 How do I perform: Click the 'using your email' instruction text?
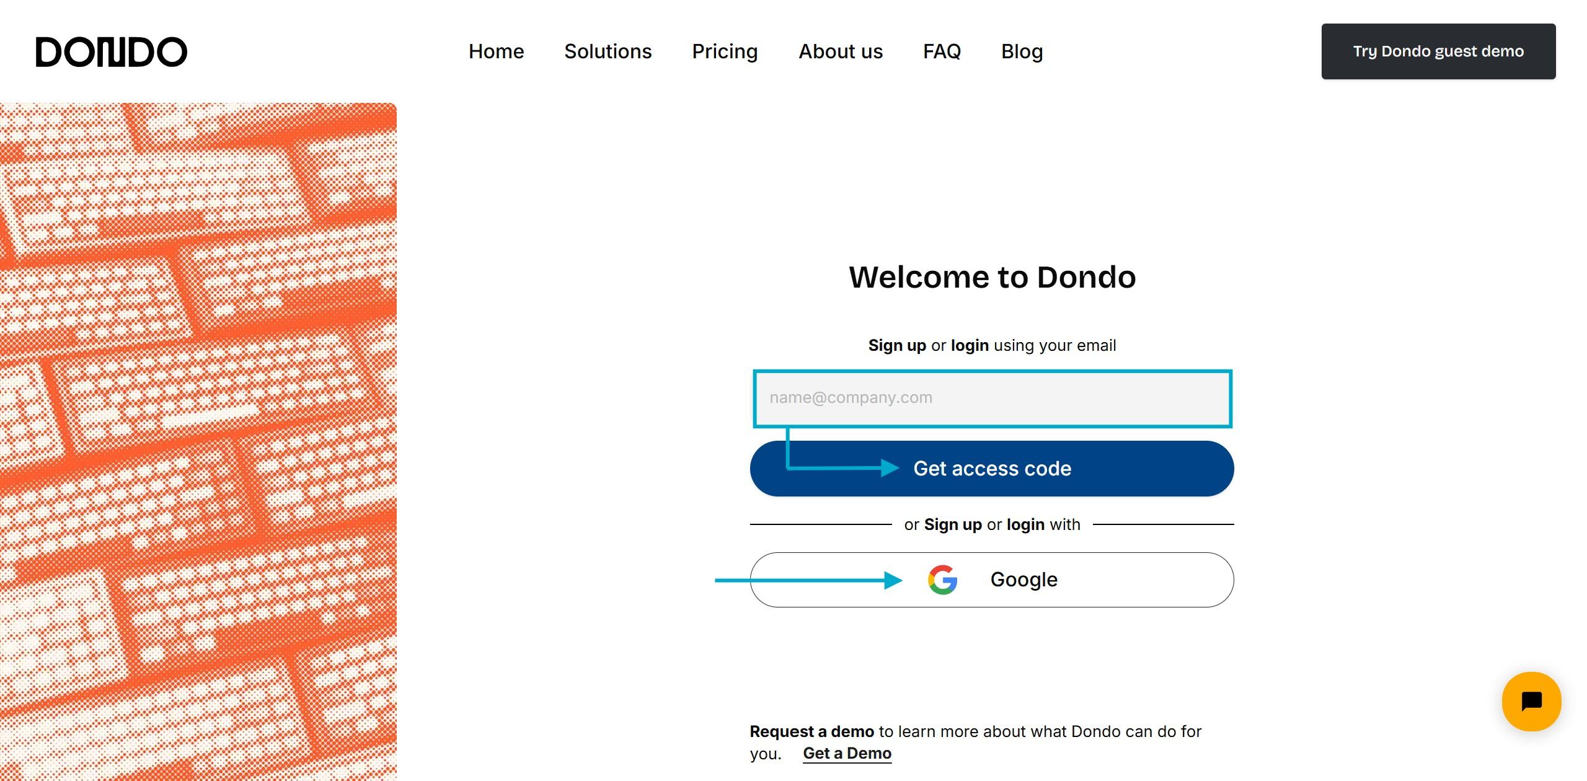[1054, 345]
